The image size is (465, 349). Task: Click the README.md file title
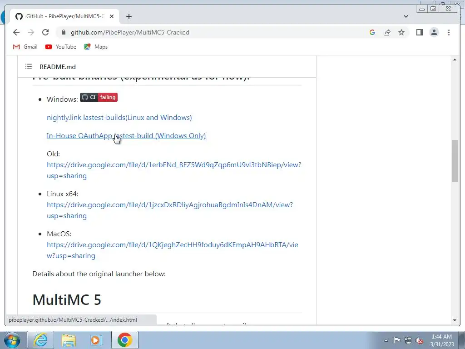(58, 67)
